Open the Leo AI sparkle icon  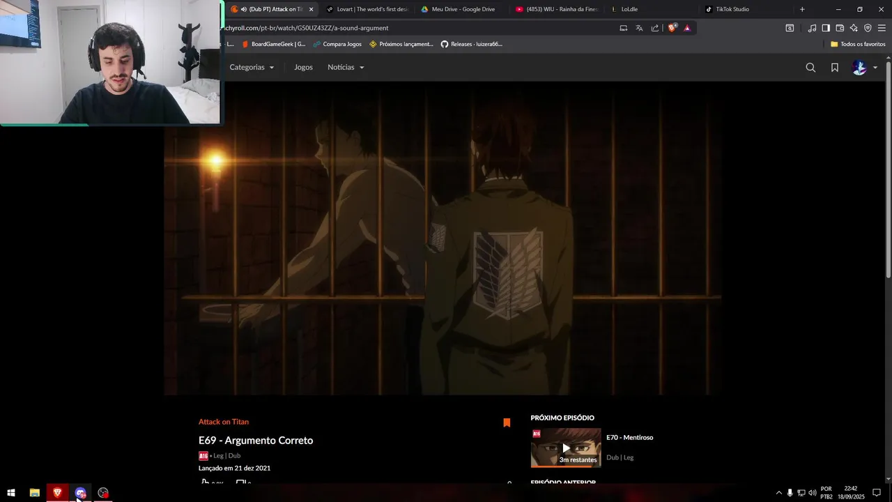854,28
